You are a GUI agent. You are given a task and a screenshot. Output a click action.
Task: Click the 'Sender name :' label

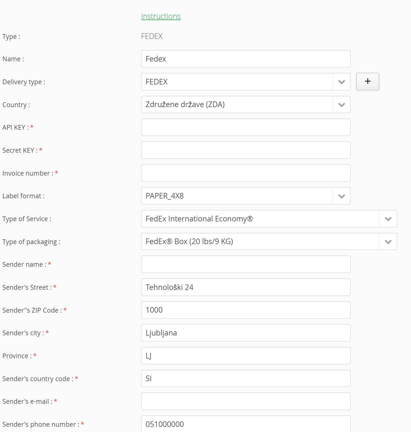pos(25,265)
